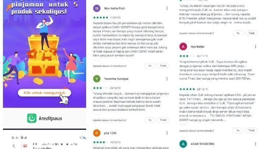Select Tidak under Novi Astria Putri's review
The height and width of the screenshot is (149, 265).
(163, 66)
